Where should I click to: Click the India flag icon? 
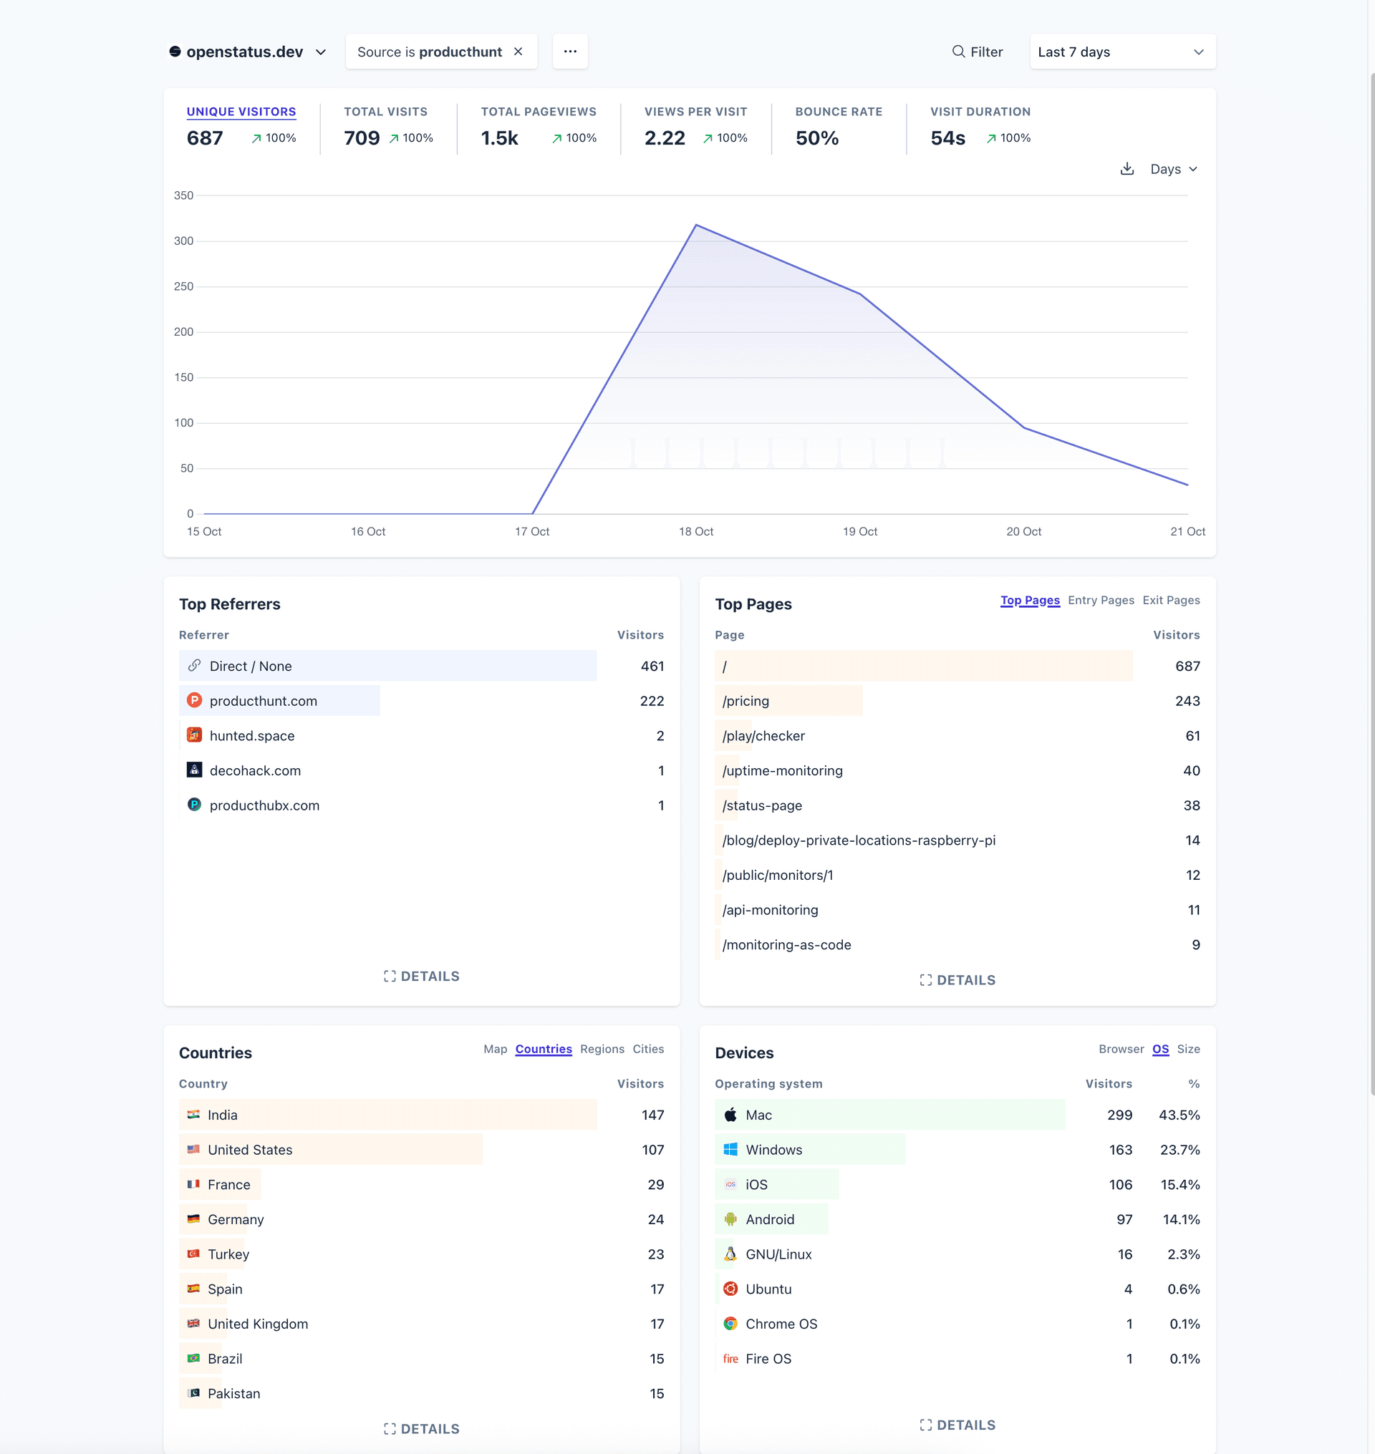(x=193, y=1115)
